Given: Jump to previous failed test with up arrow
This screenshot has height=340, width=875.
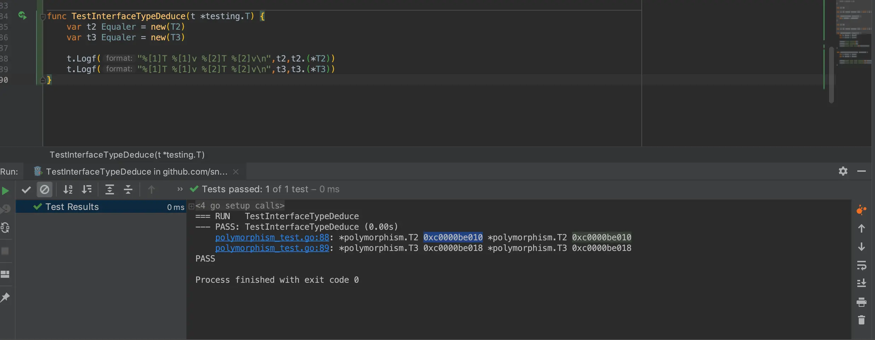Looking at the screenshot, I should click(151, 189).
